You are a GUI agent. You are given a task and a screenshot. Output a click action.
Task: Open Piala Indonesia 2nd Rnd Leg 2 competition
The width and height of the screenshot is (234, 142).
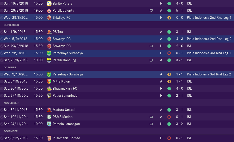pos(209,39)
